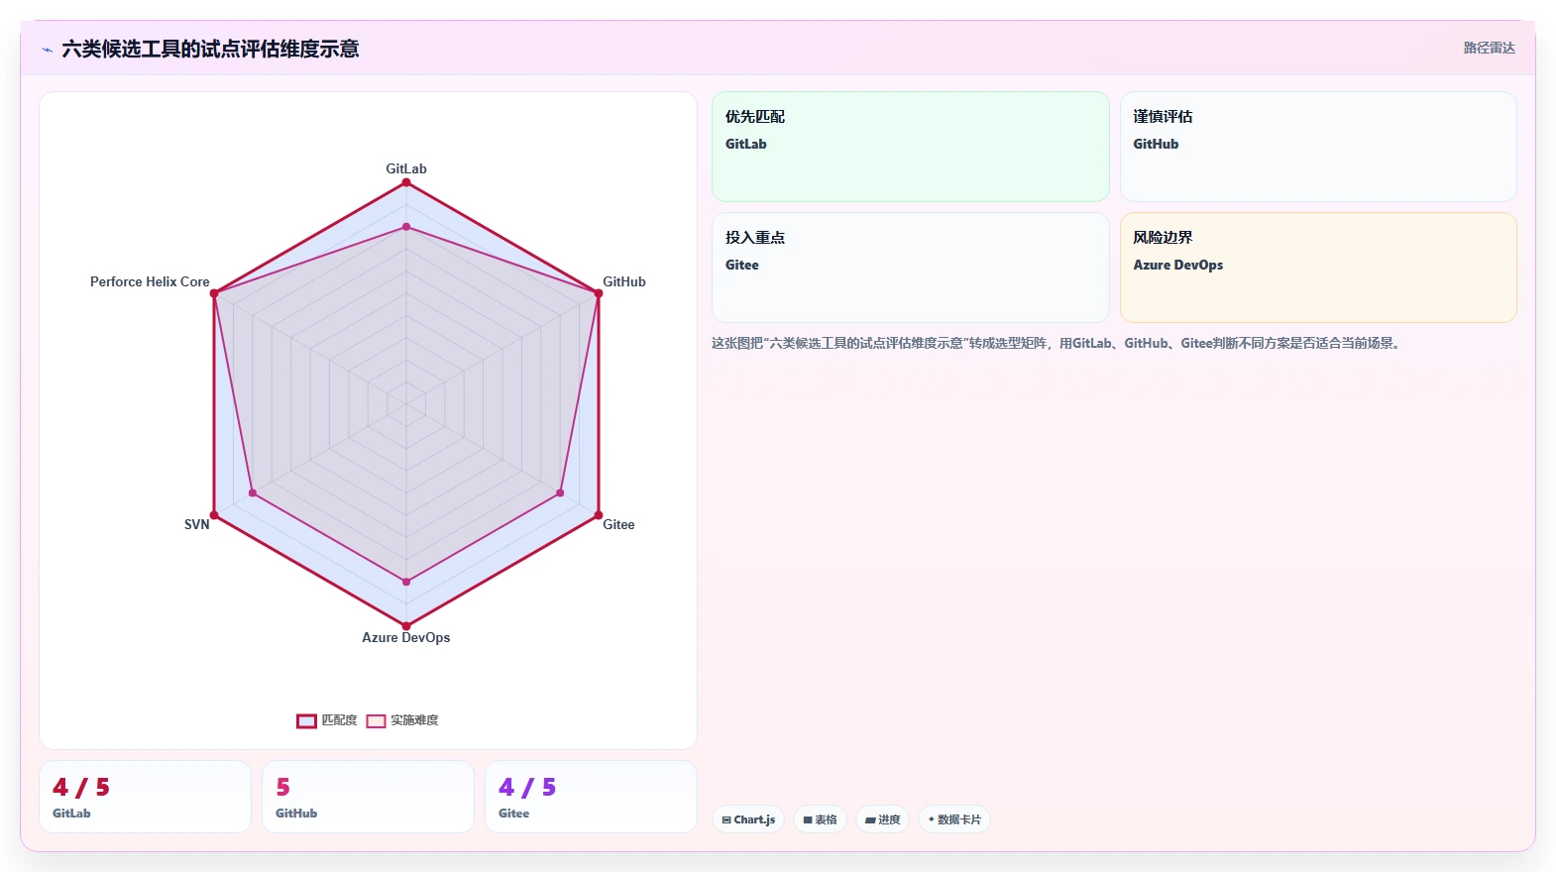Click the title icon beside 六类候选工具的试点评估维度示意
The width and height of the screenshot is (1556, 872).
coord(47,50)
